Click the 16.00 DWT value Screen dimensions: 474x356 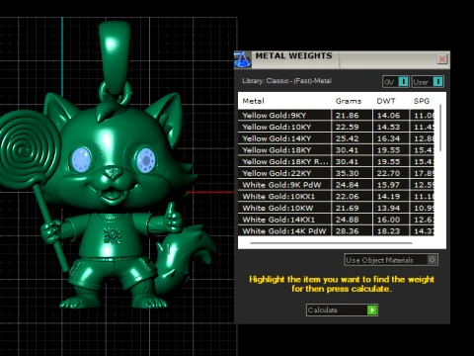[388, 220]
